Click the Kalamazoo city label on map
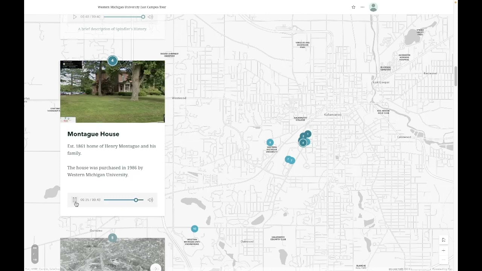 (333, 114)
